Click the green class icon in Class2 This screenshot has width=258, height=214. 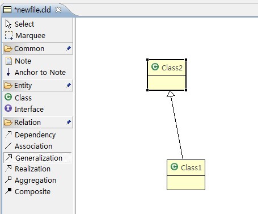click(155, 67)
